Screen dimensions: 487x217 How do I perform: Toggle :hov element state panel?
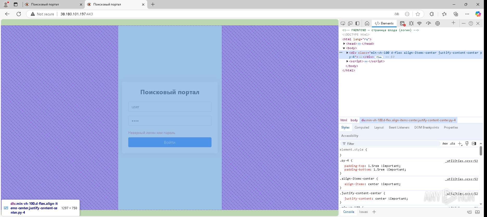coord(445,144)
